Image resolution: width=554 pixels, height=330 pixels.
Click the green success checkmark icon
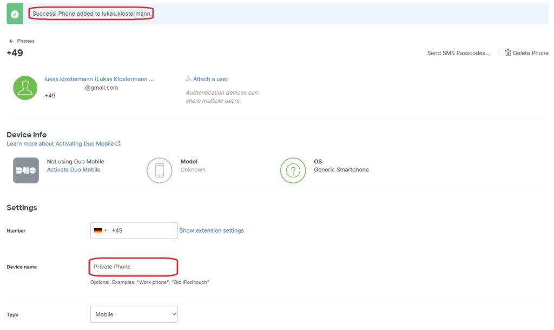click(x=15, y=14)
